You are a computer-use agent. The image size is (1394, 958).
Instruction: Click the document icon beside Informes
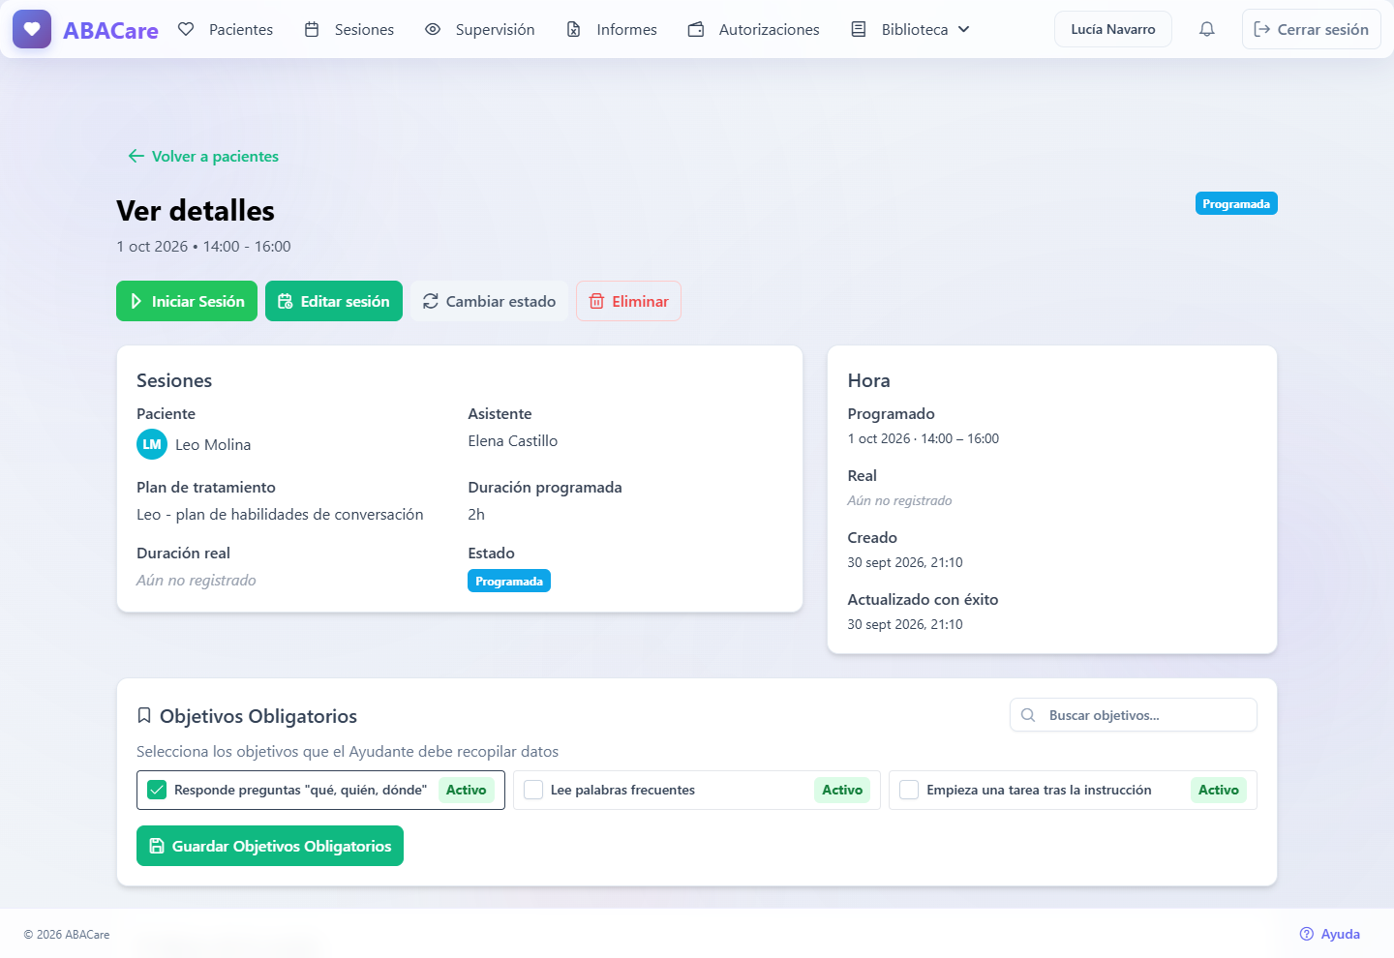(574, 29)
